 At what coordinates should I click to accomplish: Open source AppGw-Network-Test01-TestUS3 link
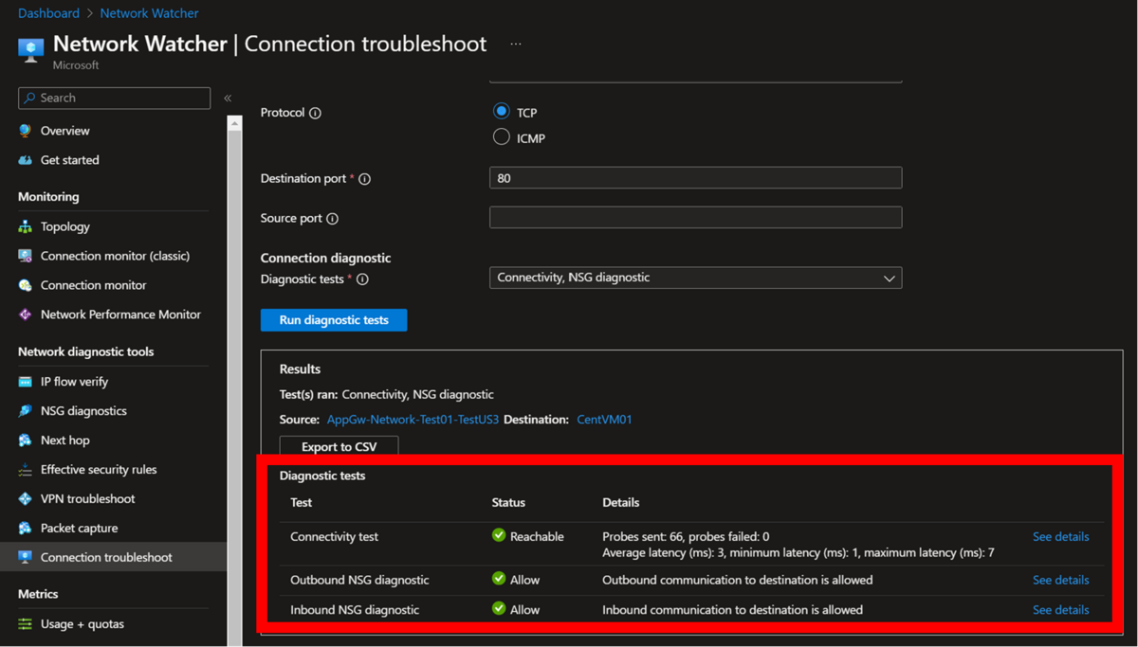point(413,420)
